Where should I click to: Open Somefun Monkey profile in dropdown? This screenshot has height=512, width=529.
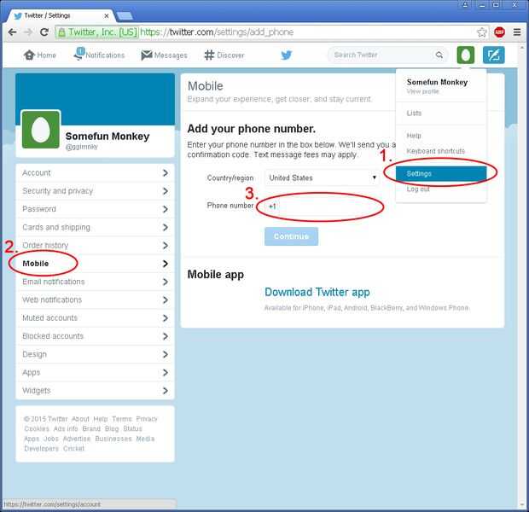point(437,86)
